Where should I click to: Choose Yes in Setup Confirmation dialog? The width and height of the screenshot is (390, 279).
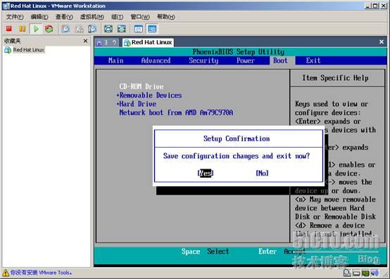click(206, 173)
